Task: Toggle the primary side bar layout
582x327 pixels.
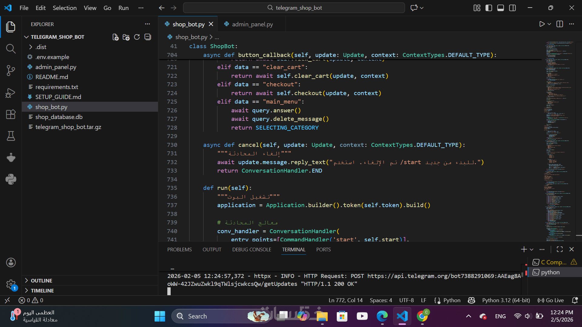Action: (489, 8)
